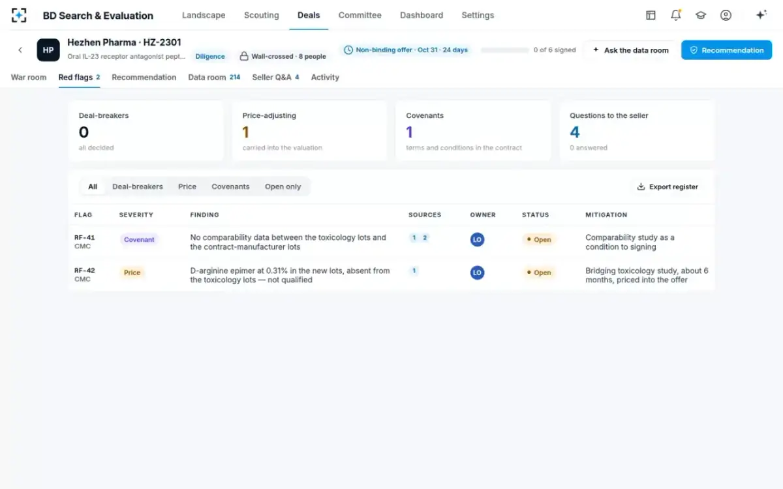Viewport: 783px width, 489px height.
Task: Open Settings in the top navigation
Action: click(478, 15)
